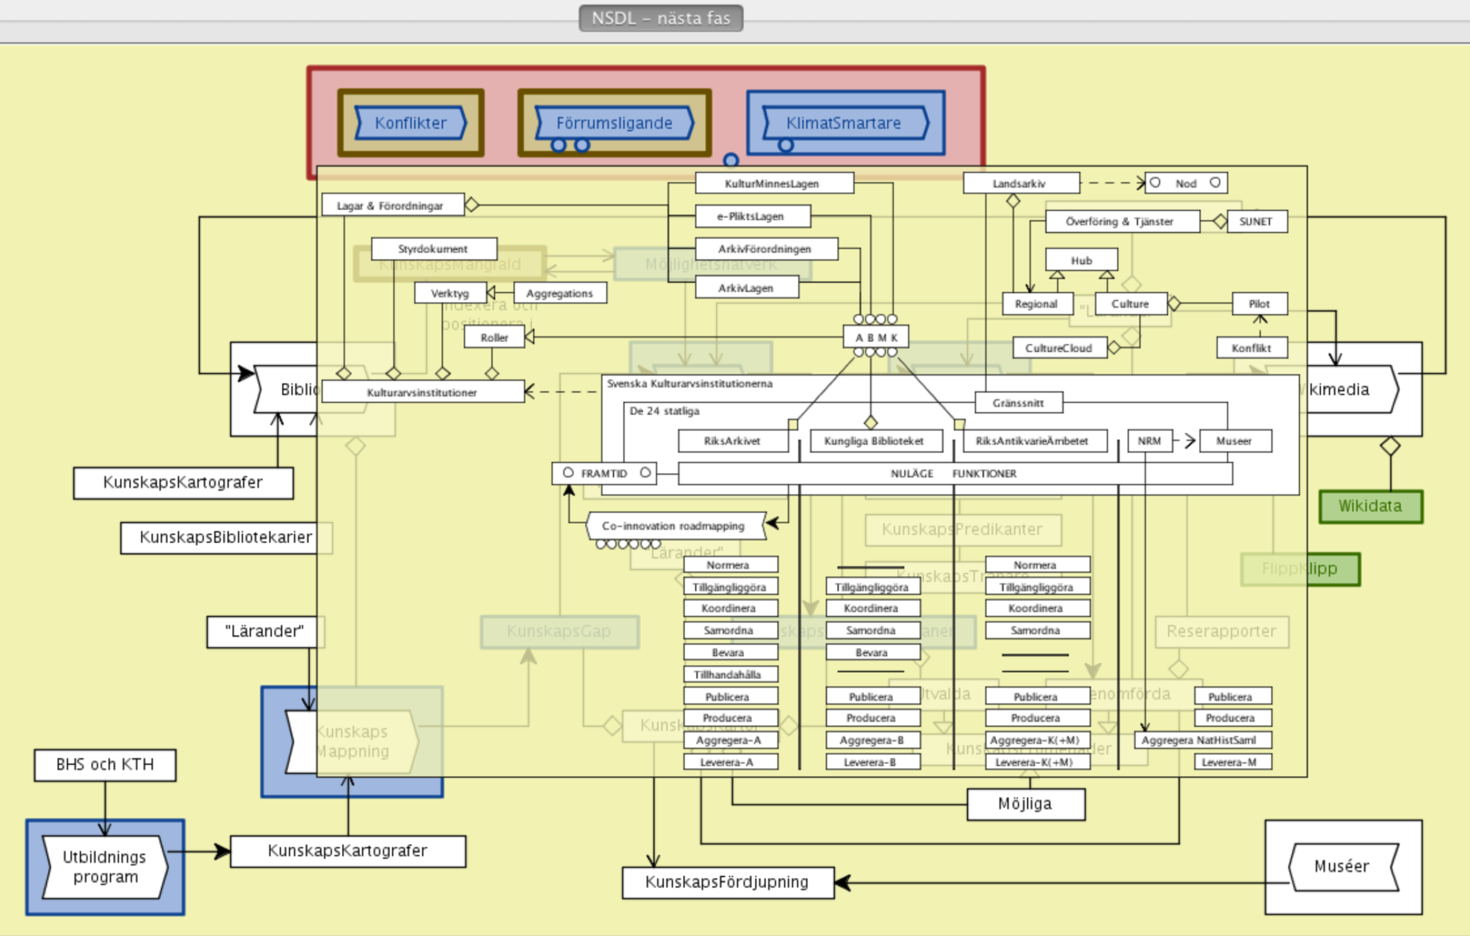Viewport: 1470px width, 936px height.
Task: Open the green Wikidata box
Action: [x=1369, y=506]
